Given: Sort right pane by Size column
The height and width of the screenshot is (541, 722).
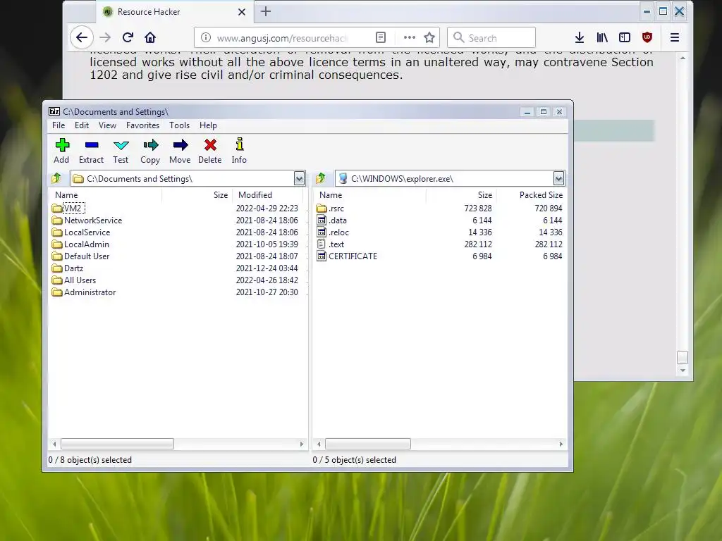Looking at the screenshot, I should point(461,195).
